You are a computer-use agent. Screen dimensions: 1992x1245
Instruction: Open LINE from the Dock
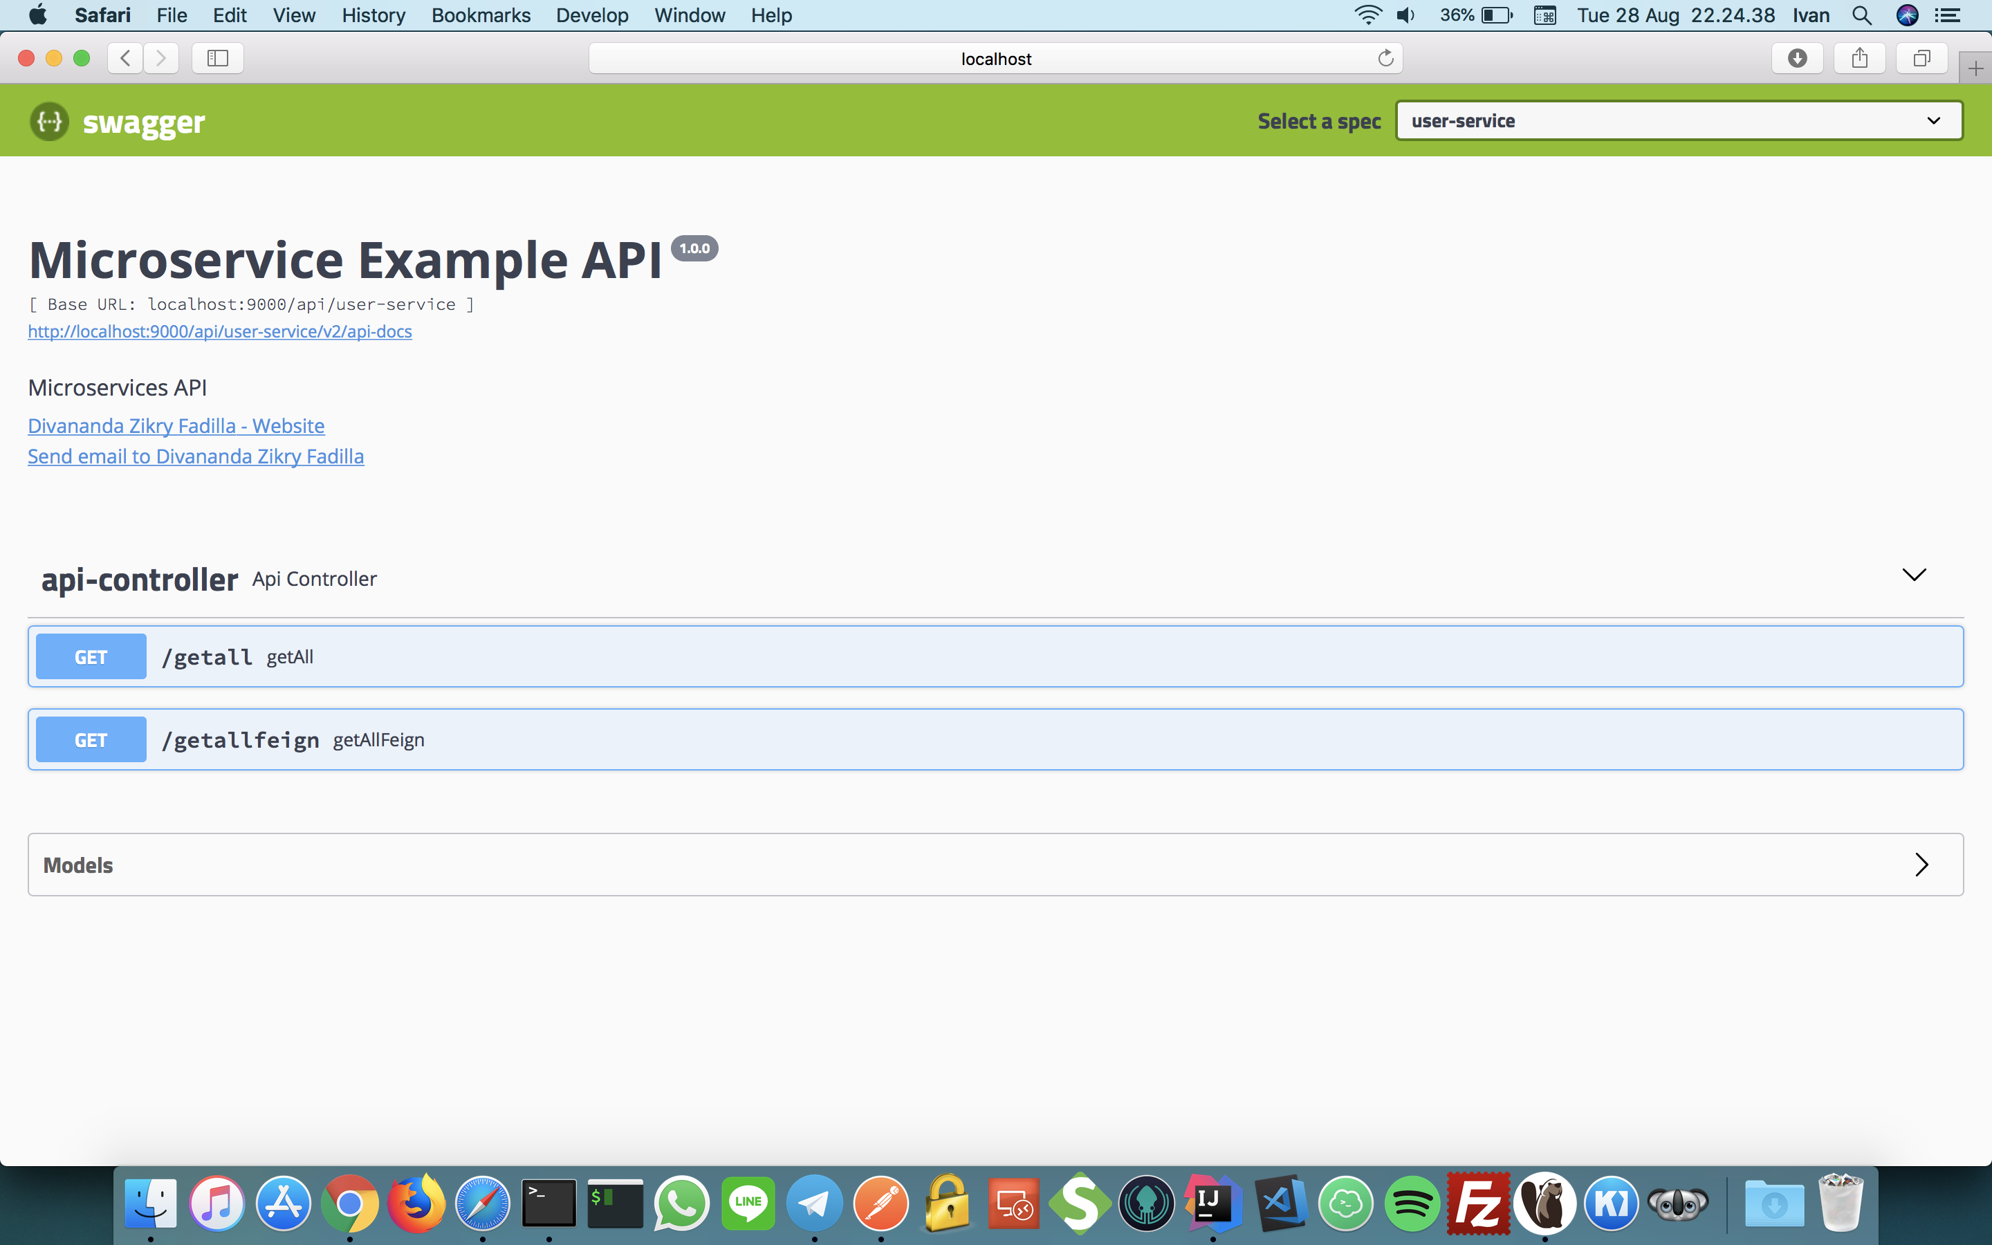748,1203
